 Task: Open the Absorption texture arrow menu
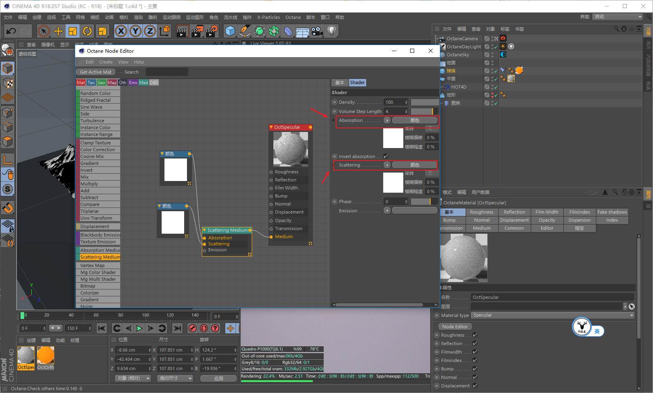point(387,120)
